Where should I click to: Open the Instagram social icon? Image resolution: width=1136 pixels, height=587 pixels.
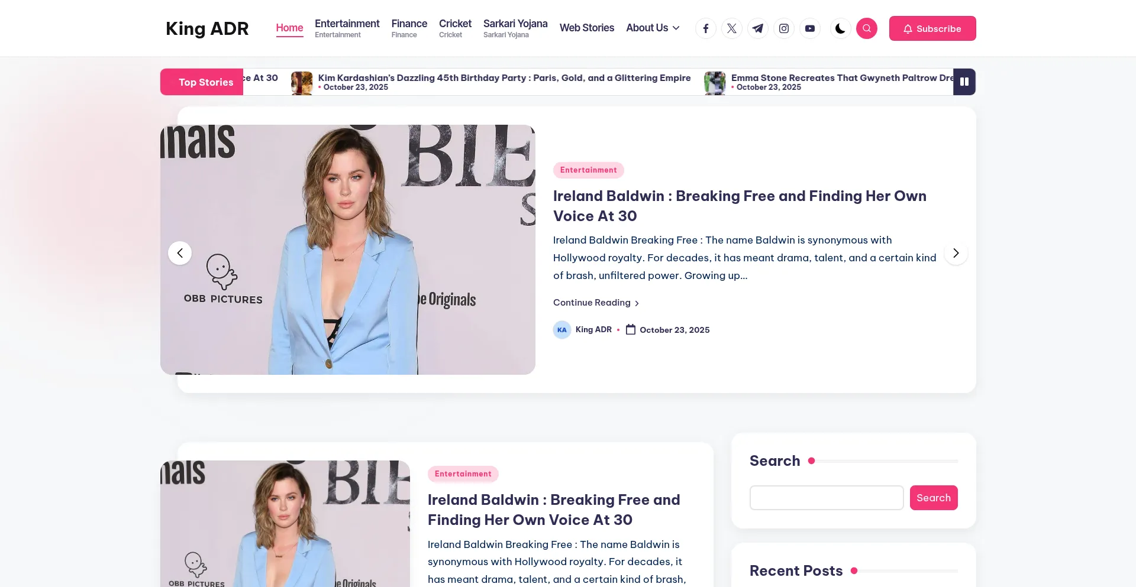pos(784,28)
